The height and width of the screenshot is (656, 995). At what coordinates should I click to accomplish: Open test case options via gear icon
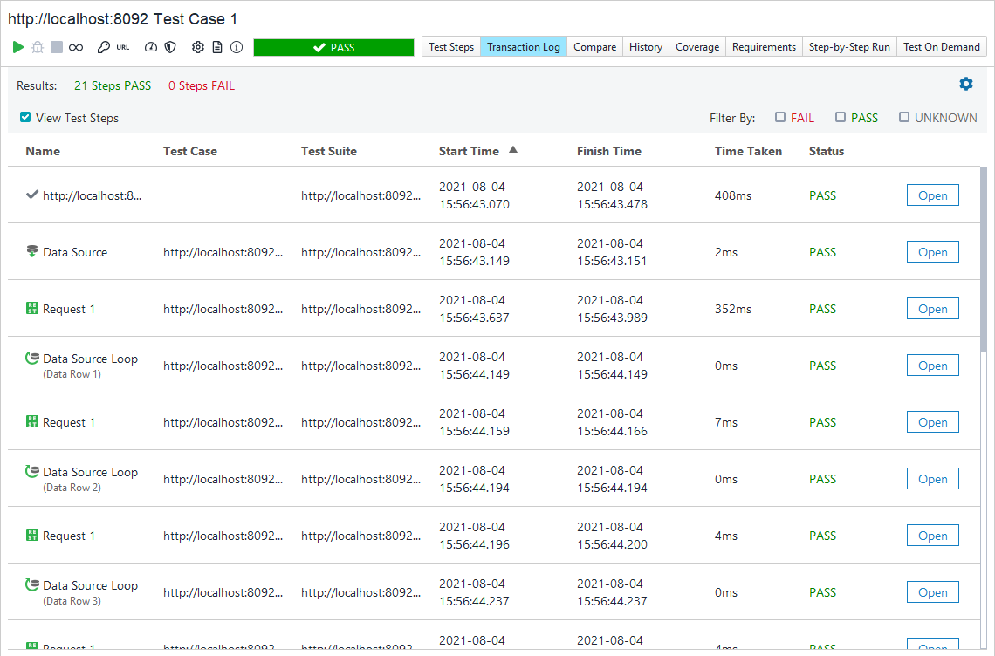pos(198,48)
